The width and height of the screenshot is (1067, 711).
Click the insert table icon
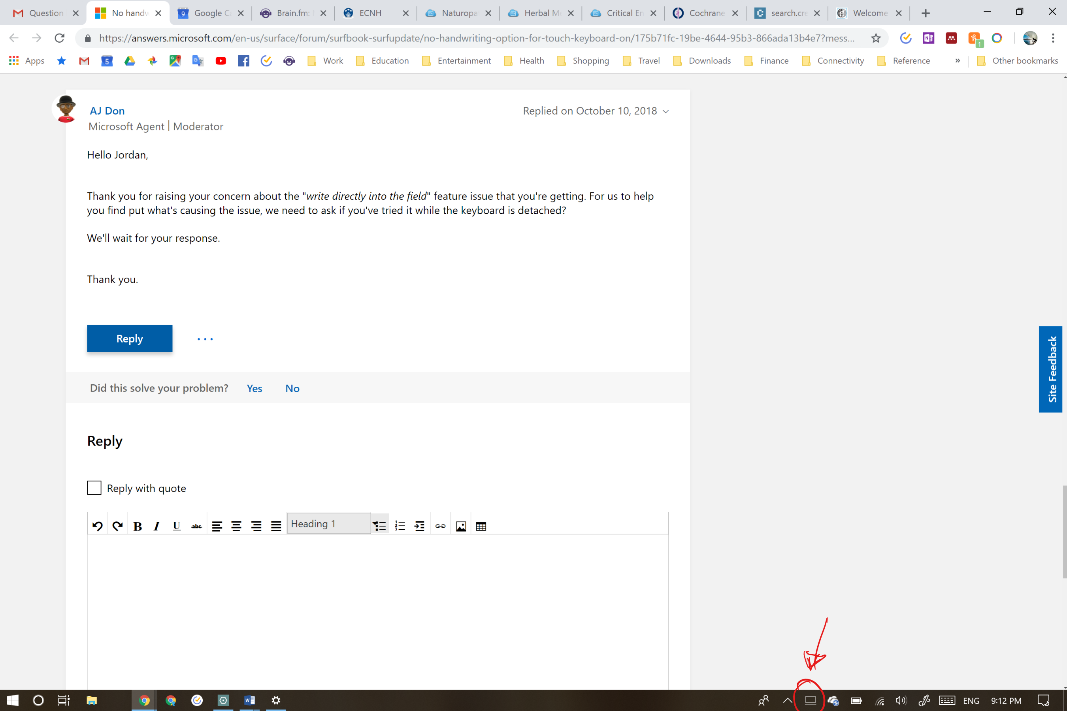point(481,526)
